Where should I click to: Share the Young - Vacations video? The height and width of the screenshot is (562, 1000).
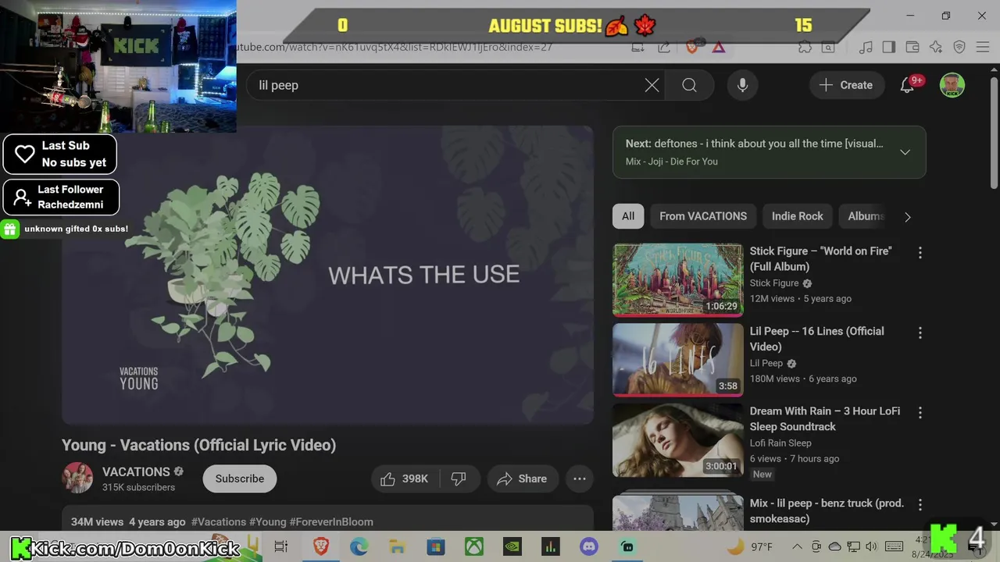(522, 478)
